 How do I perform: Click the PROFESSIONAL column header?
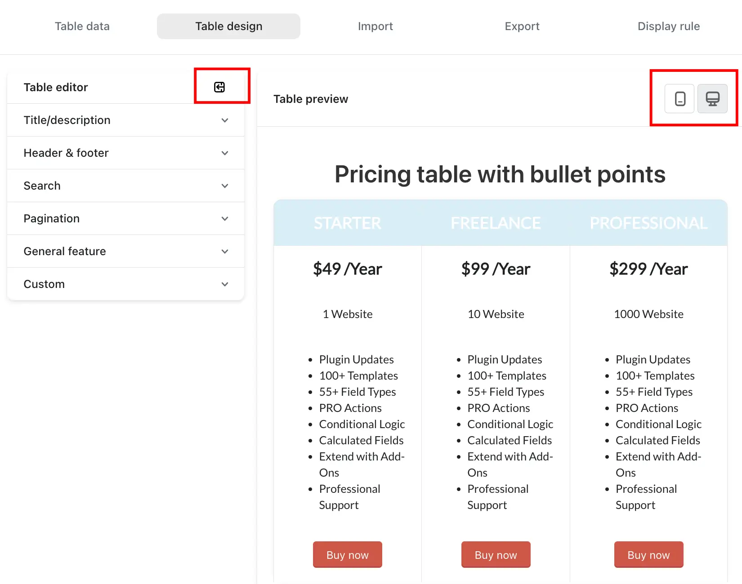click(x=649, y=223)
